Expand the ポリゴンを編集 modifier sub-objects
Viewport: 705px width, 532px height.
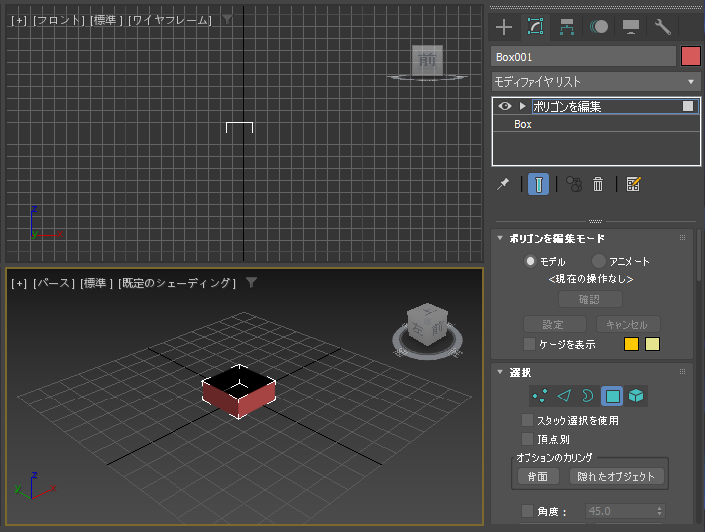coord(522,106)
